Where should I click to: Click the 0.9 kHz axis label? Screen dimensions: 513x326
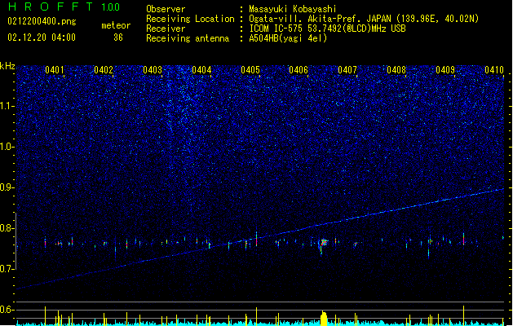click(7, 187)
